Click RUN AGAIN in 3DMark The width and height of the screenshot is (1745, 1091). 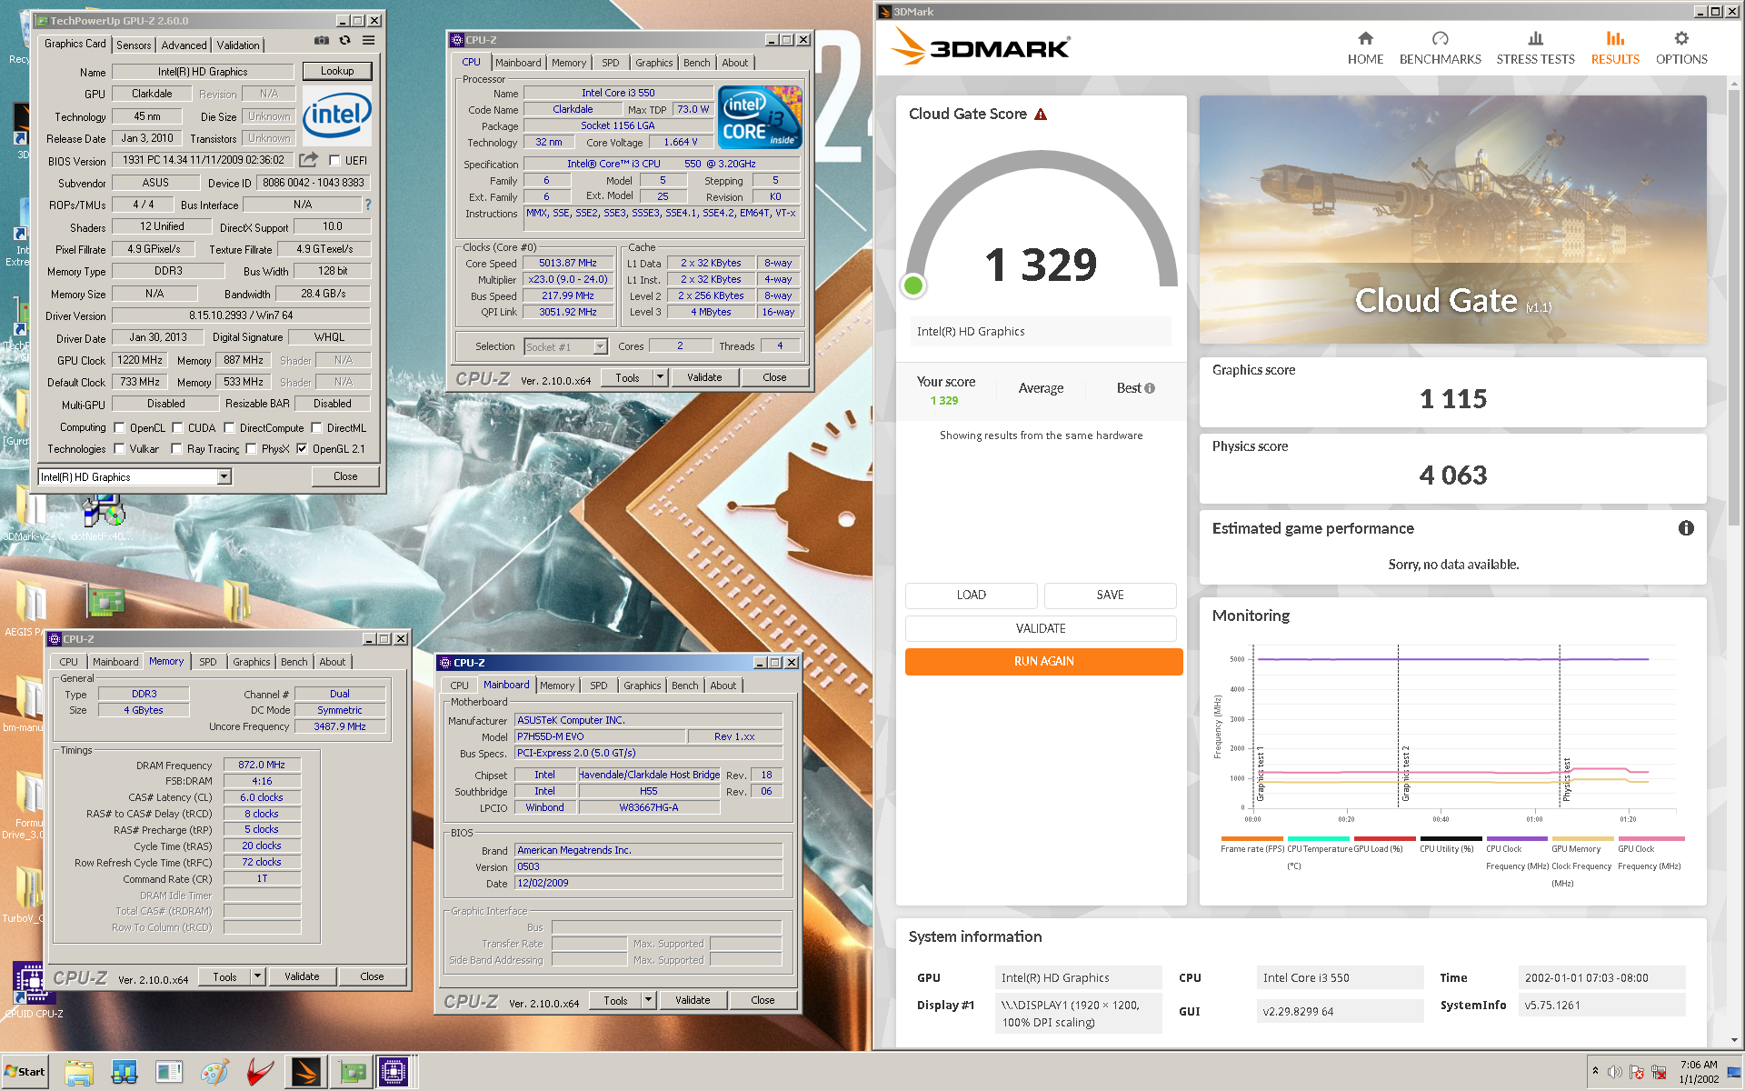(x=1043, y=661)
